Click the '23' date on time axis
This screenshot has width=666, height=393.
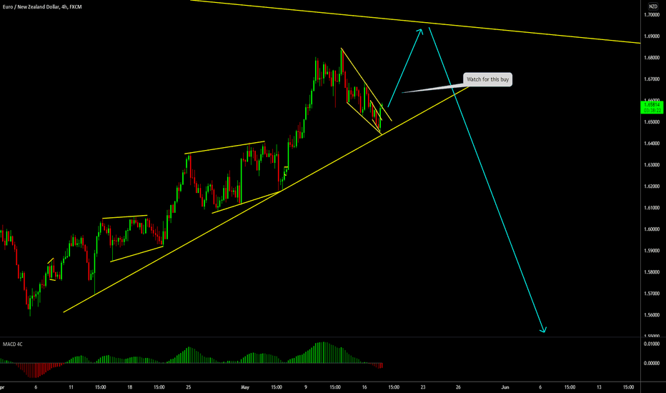point(423,387)
